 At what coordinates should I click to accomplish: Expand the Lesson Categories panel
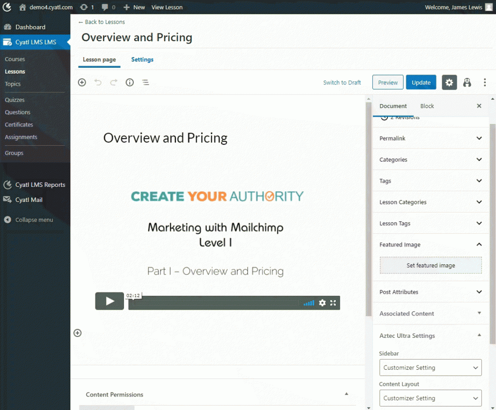[431, 202]
